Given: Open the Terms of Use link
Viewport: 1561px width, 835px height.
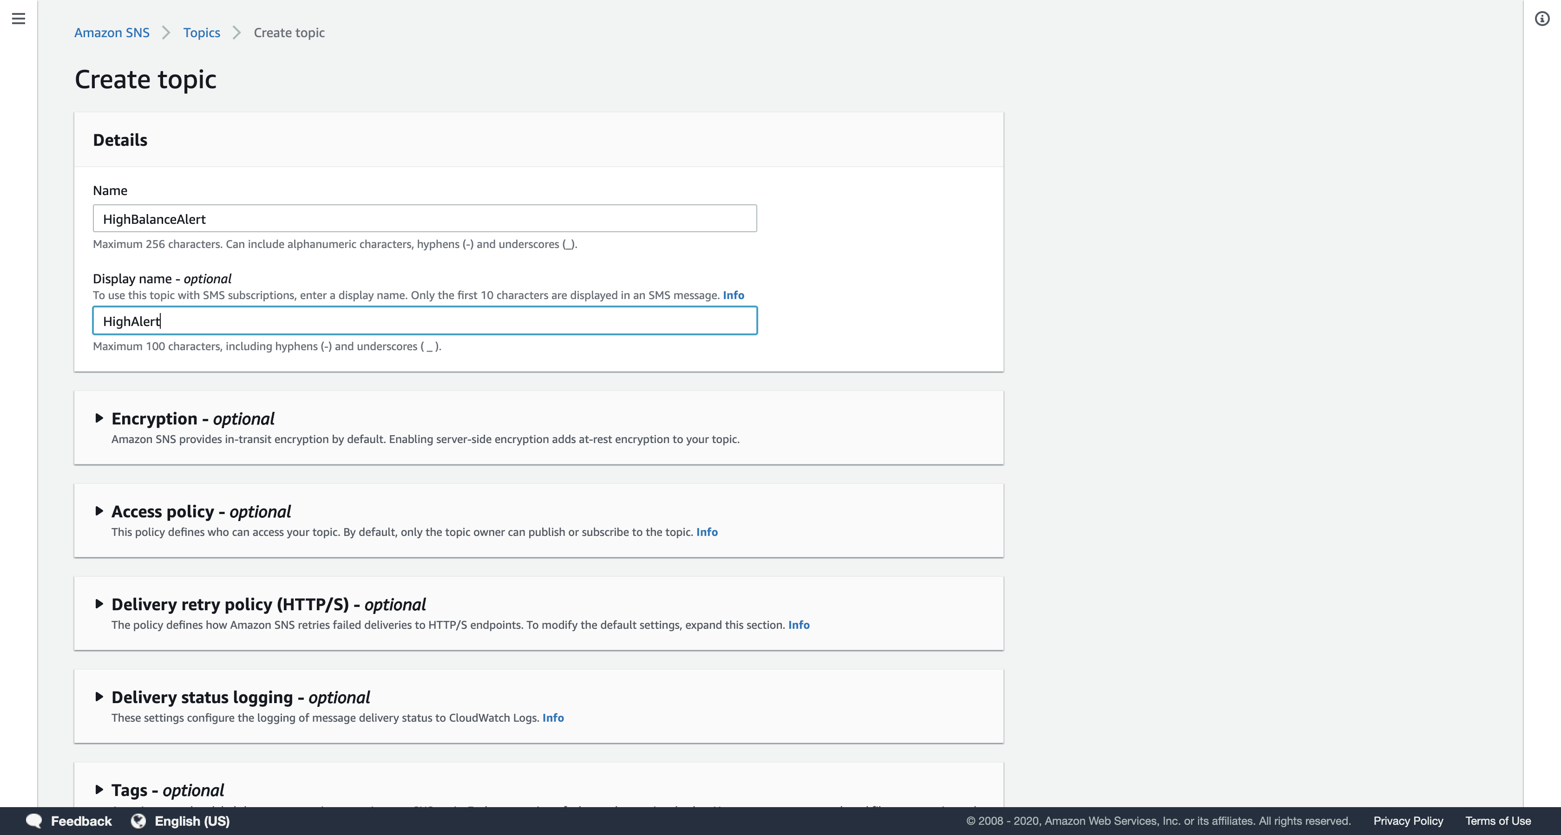Looking at the screenshot, I should (x=1497, y=821).
